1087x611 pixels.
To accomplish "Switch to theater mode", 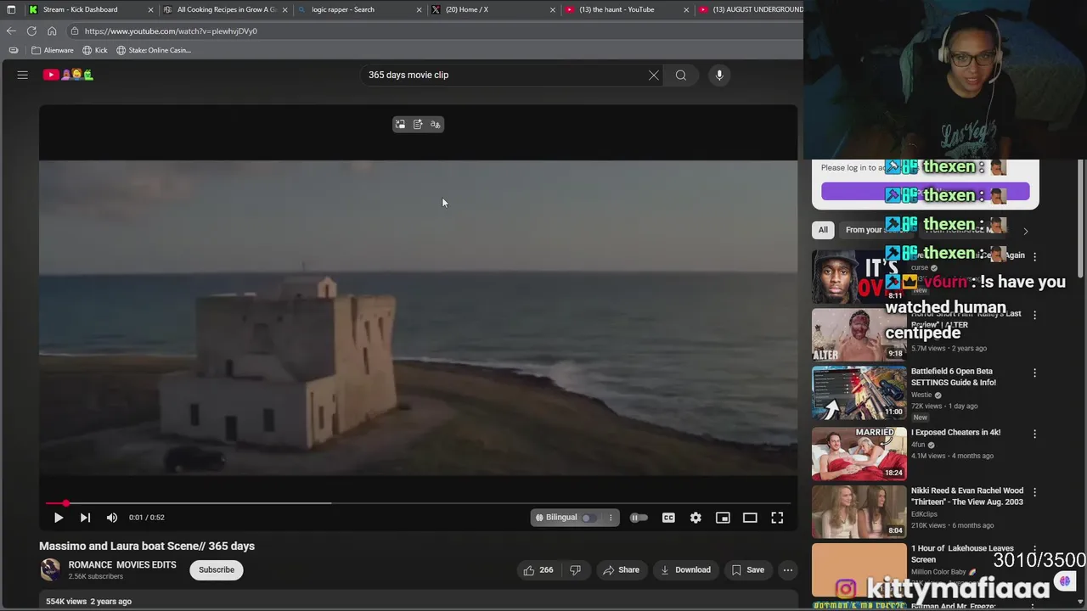I will [x=750, y=518].
